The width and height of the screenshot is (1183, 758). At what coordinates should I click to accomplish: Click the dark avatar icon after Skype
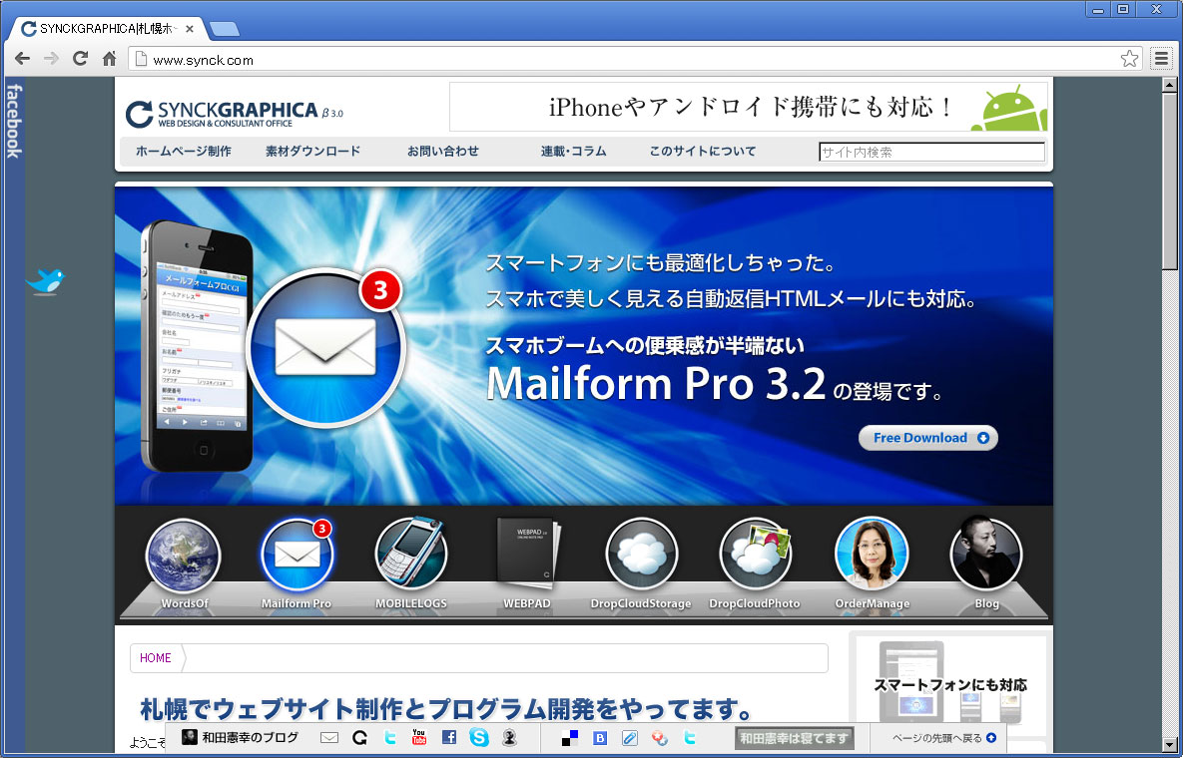click(x=510, y=738)
